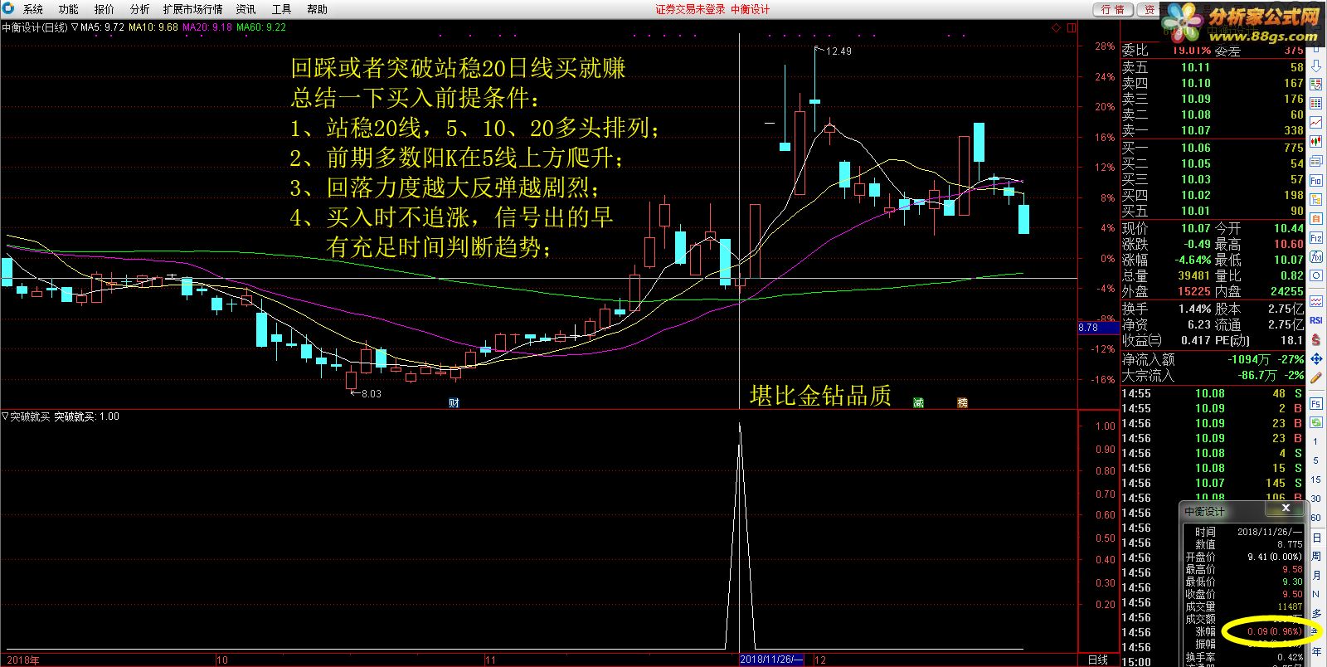Click the green refresh icon
This screenshot has width=1327, height=667.
coord(1316,422)
